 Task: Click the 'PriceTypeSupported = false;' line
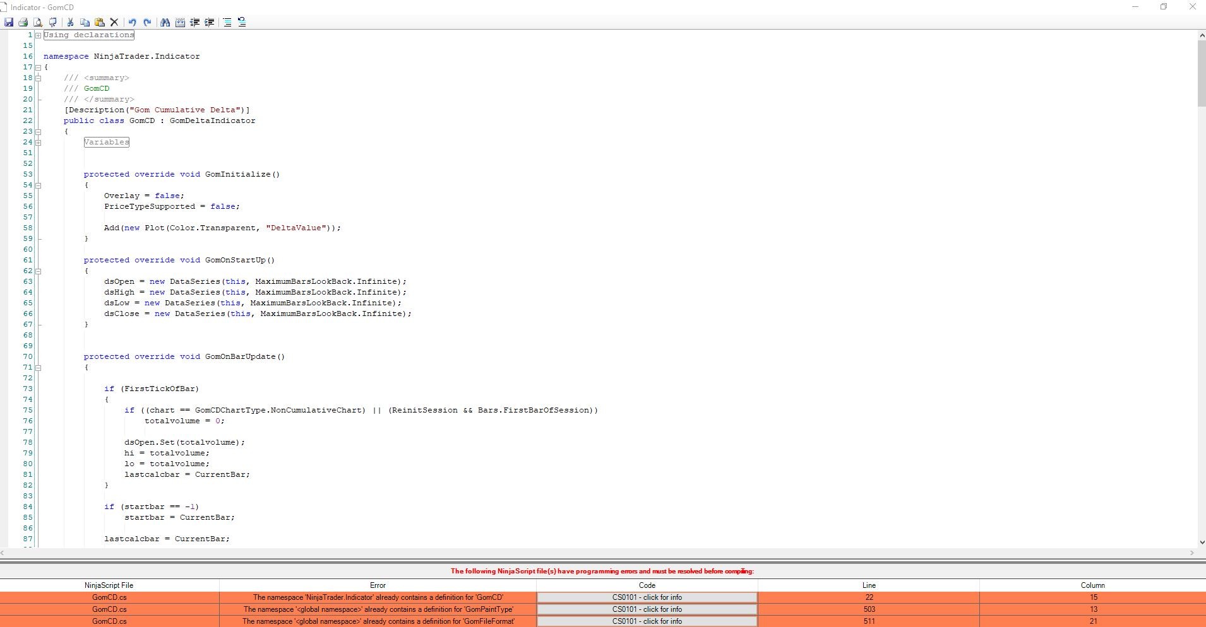tap(172, 207)
